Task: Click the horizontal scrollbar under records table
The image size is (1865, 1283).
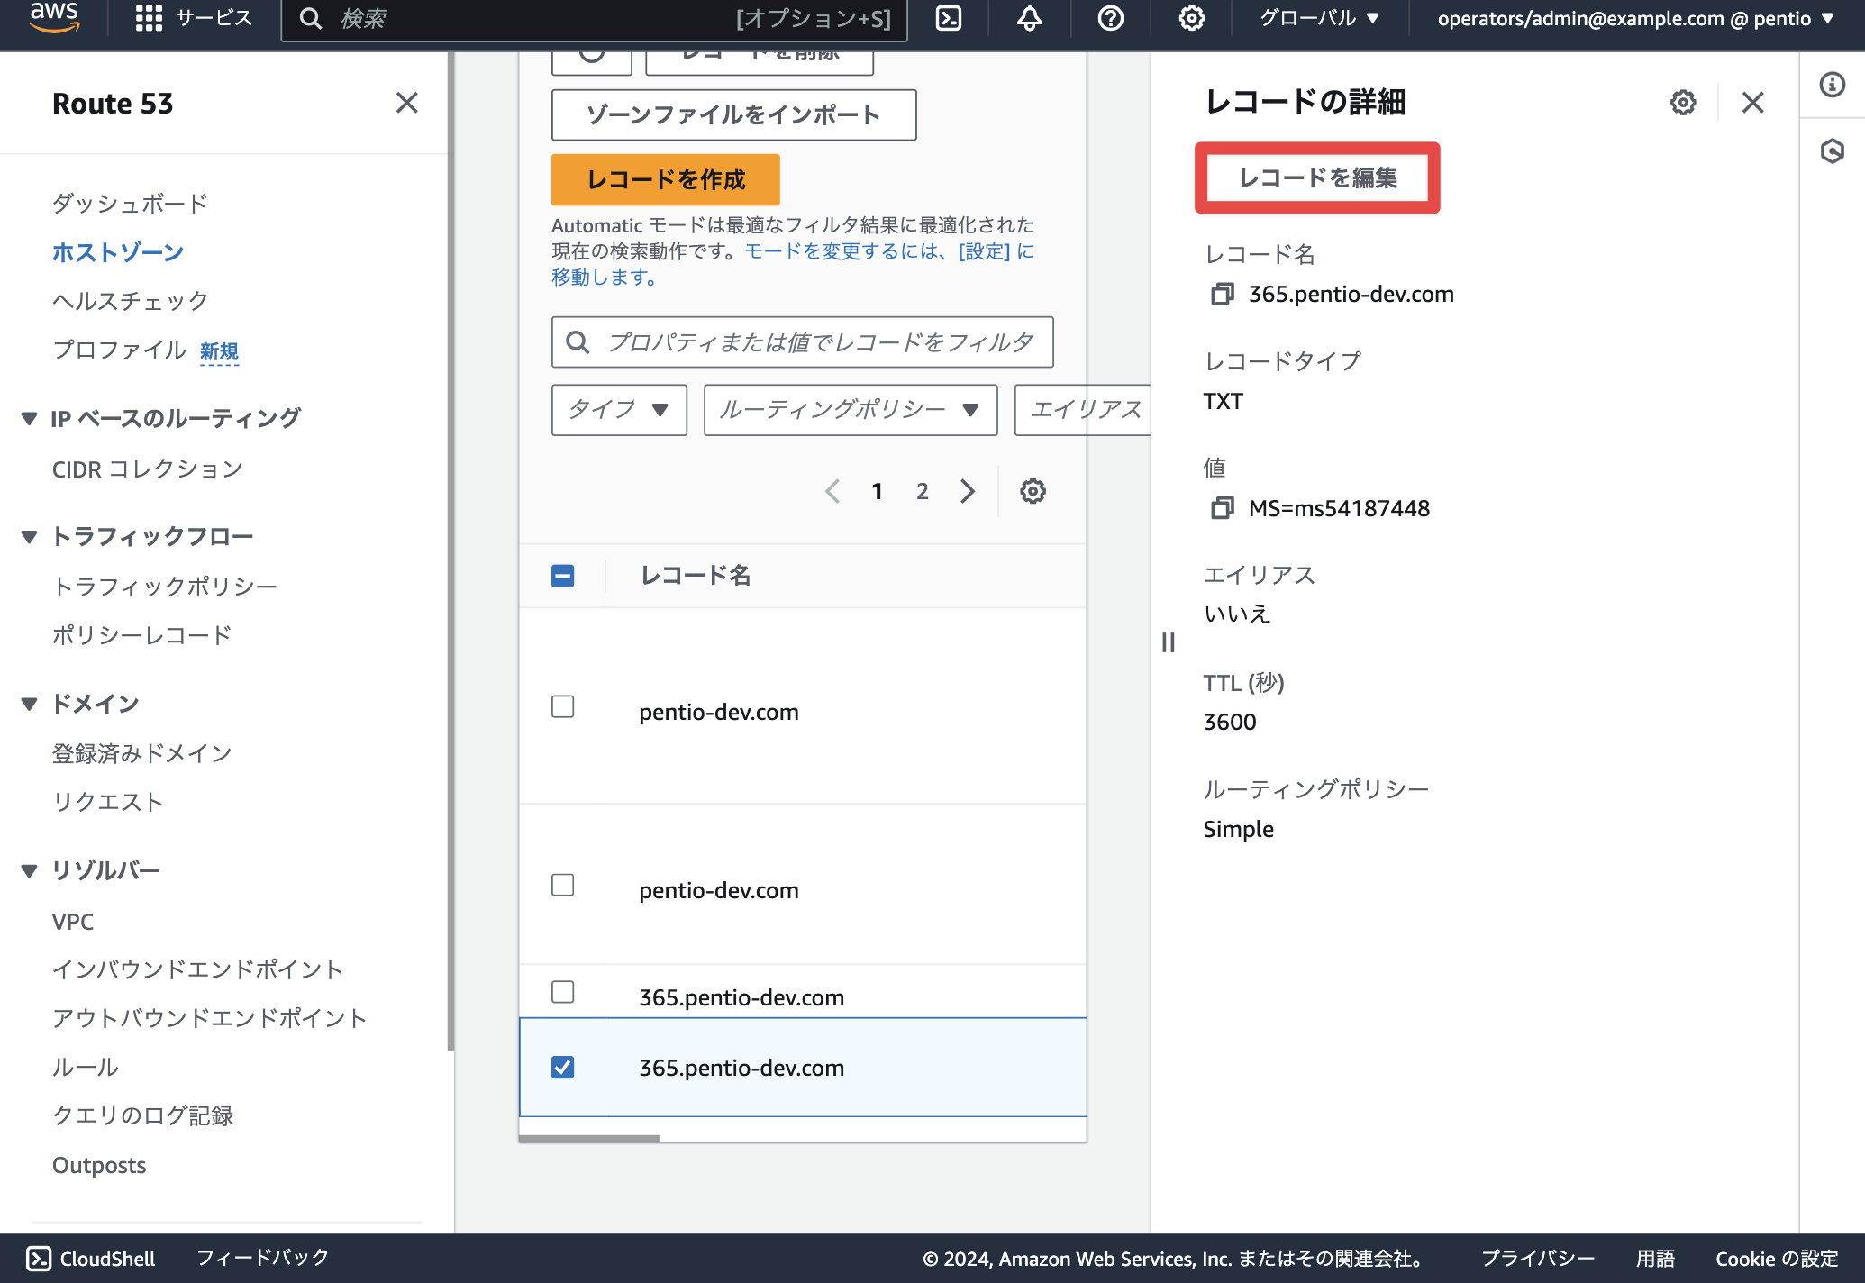Action: point(589,1138)
